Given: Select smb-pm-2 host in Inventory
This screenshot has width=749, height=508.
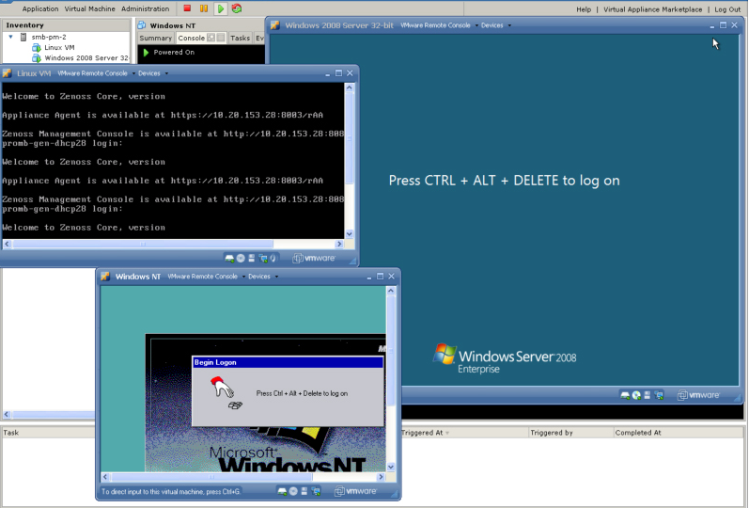Looking at the screenshot, I should coord(49,37).
